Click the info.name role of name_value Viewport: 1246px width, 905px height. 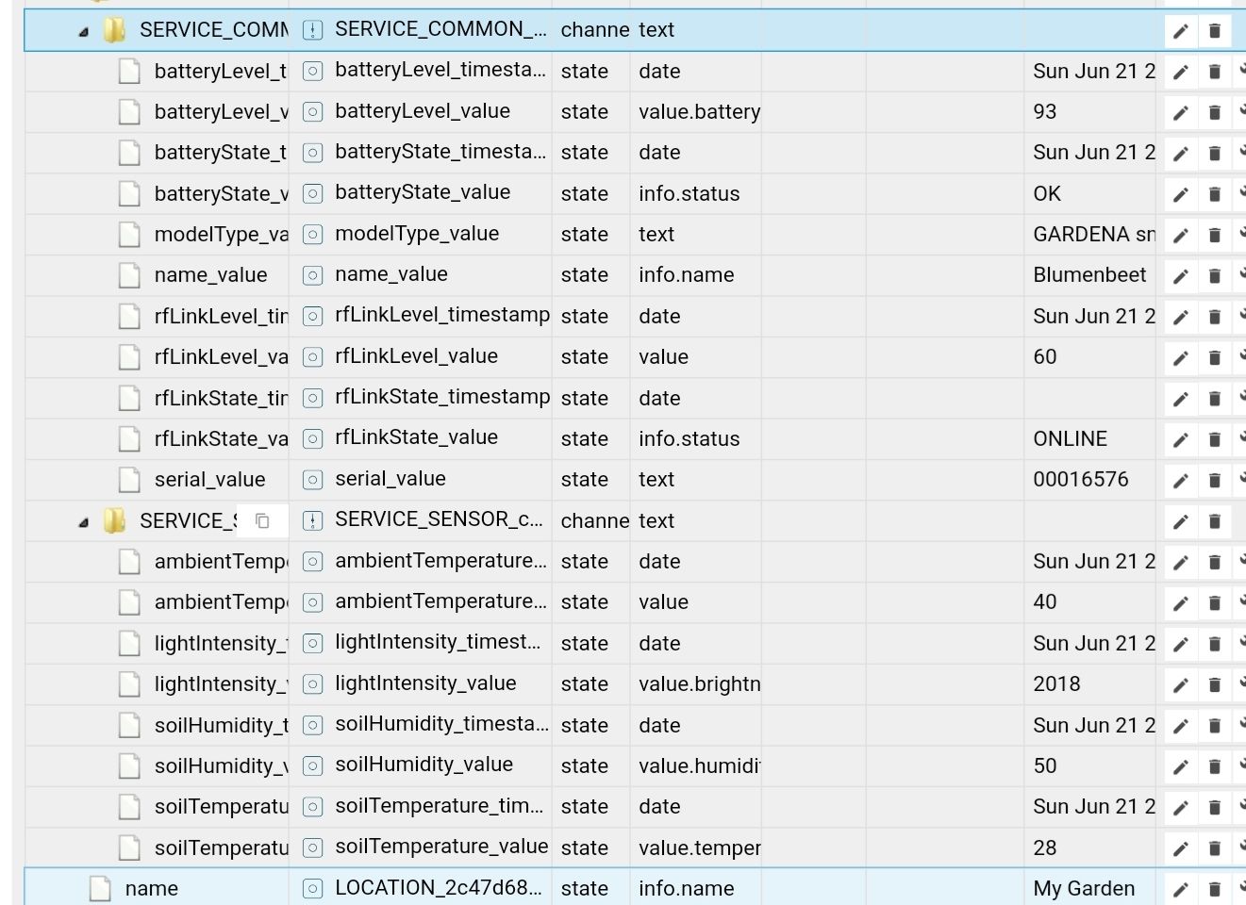tap(687, 275)
